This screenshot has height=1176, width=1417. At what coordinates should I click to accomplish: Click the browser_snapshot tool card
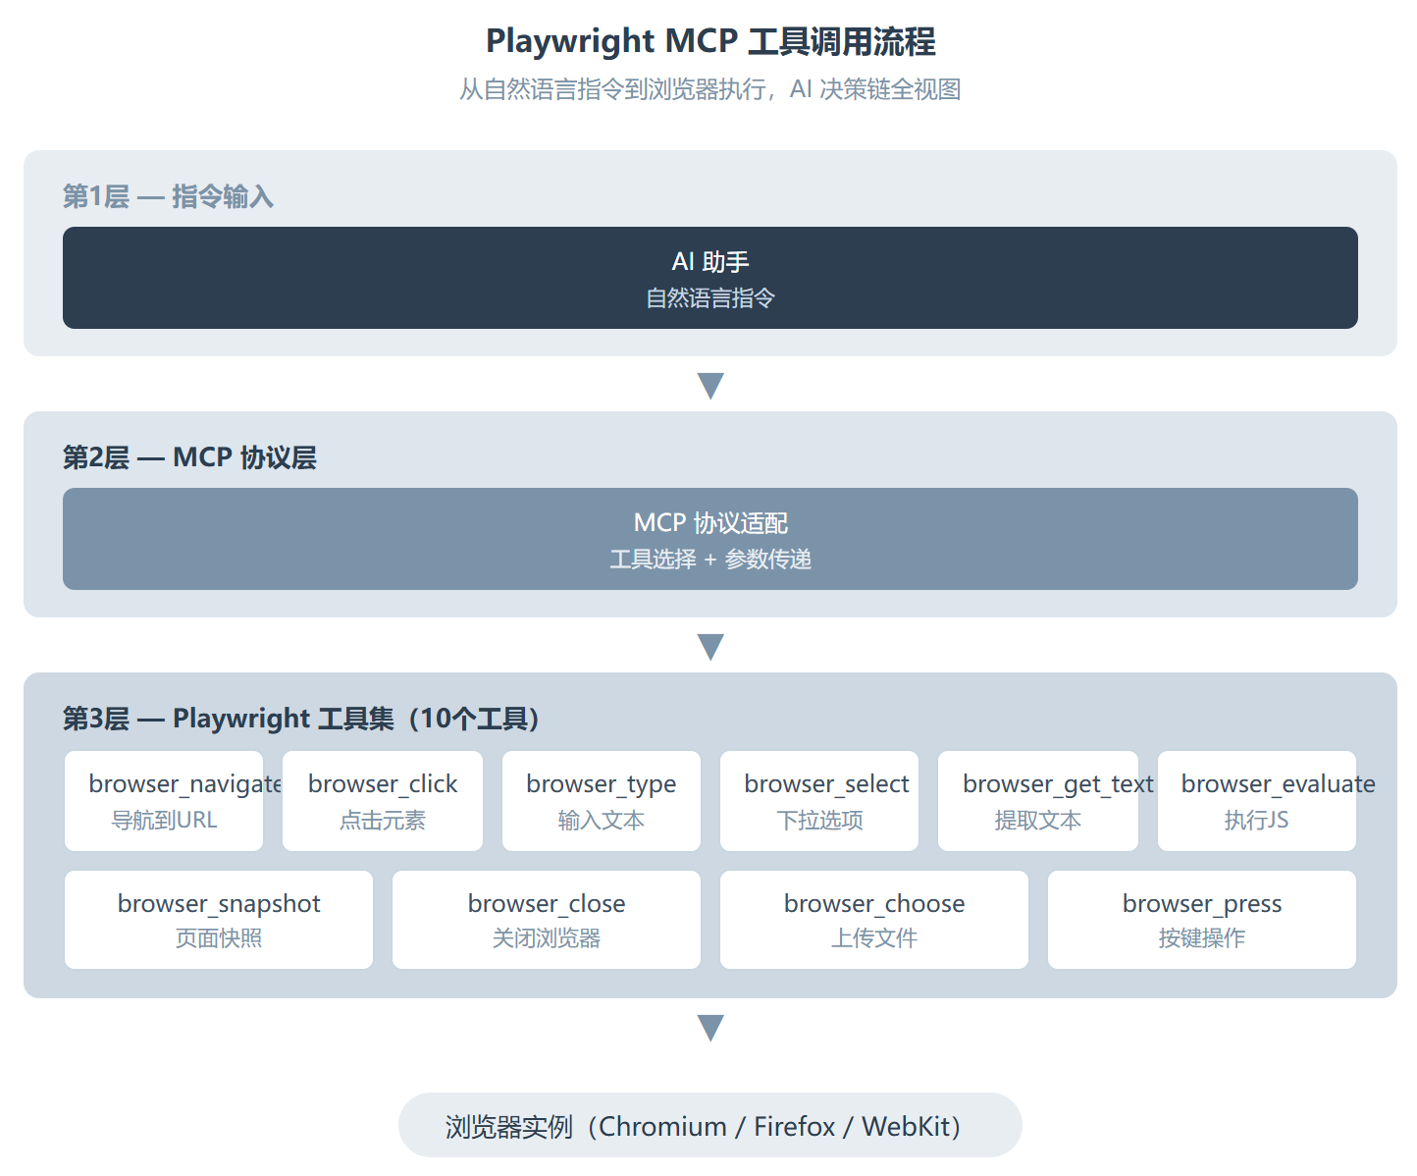(x=219, y=920)
